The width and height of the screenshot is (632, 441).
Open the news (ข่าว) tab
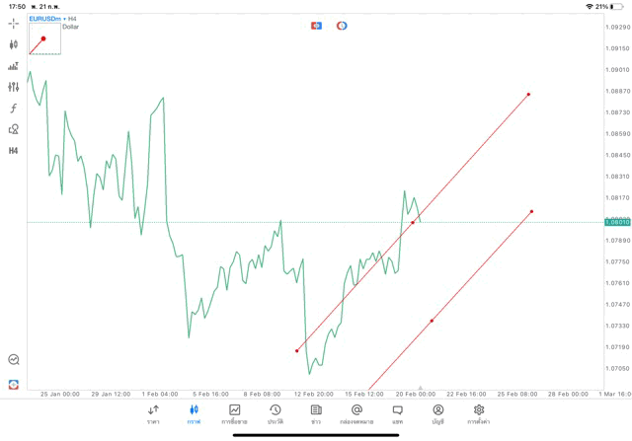(316, 413)
